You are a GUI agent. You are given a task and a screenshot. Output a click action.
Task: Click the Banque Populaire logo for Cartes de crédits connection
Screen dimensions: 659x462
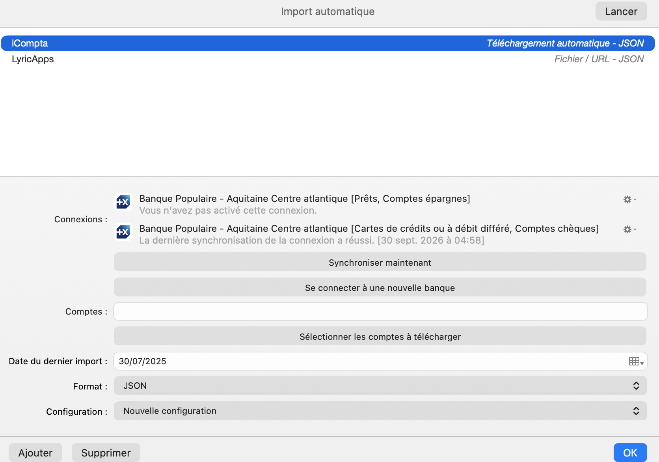click(123, 232)
